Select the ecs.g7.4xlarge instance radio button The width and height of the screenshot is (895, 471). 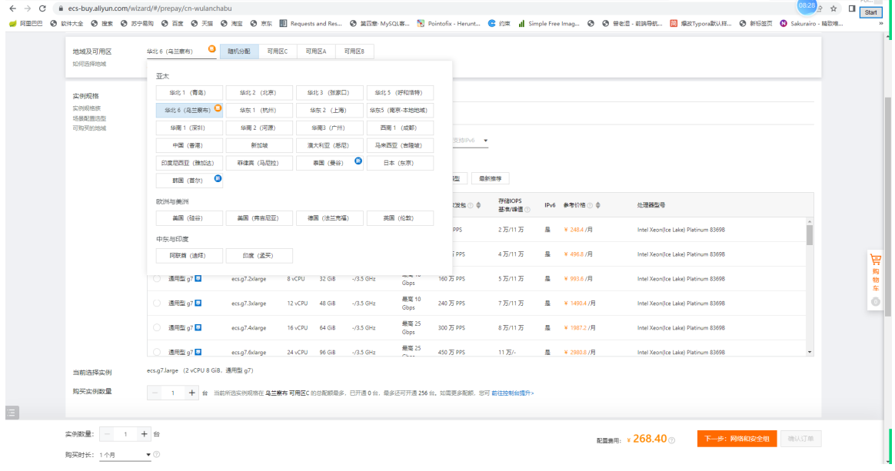click(157, 328)
